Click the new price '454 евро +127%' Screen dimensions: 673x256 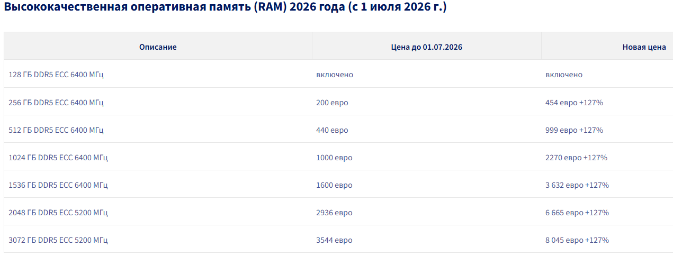[x=574, y=102]
